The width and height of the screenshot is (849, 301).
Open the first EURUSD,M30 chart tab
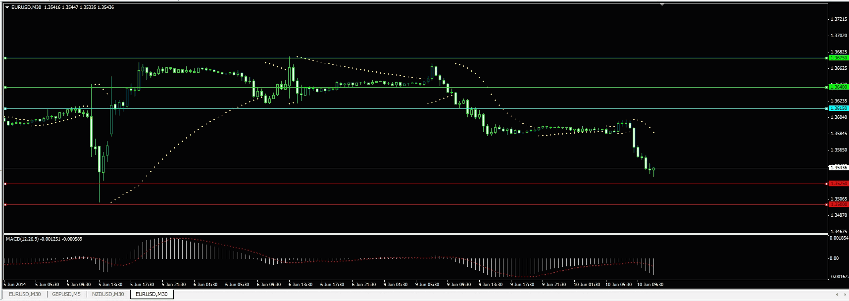click(x=25, y=294)
